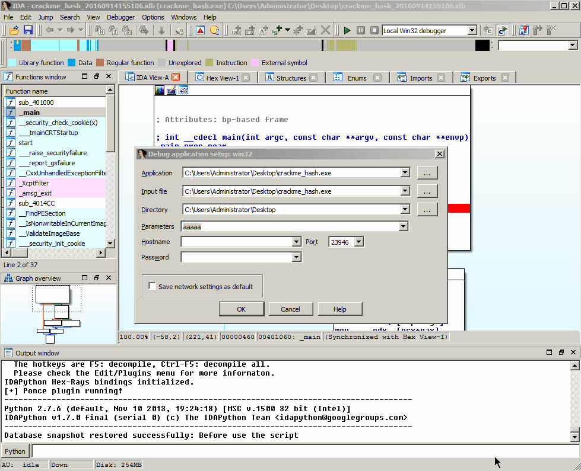
Task: Click the Terminate process stop icon
Action: pos(374,30)
